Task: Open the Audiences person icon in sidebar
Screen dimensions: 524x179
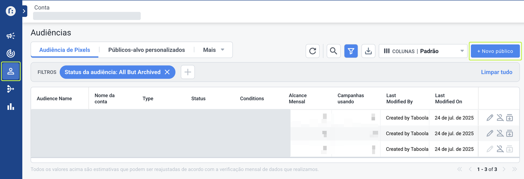Action: pos(11,71)
